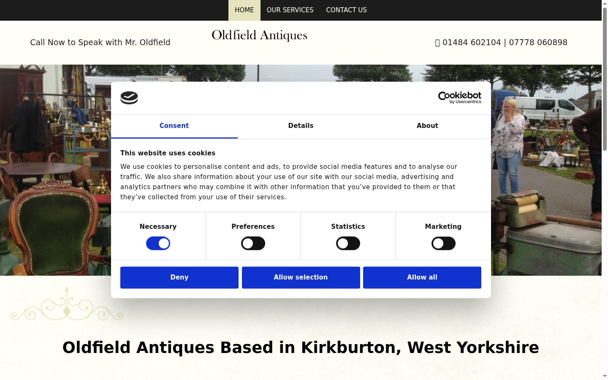The height and width of the screenshot is (380, 608).
Task: Click the phone icon beside 01484 602104
Action: click(x=437, y=43)
